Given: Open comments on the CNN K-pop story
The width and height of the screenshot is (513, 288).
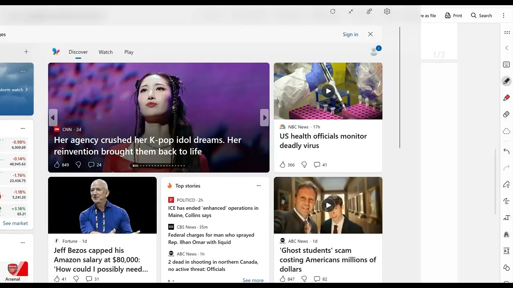Looking at the screenshot, I should 95,165.
